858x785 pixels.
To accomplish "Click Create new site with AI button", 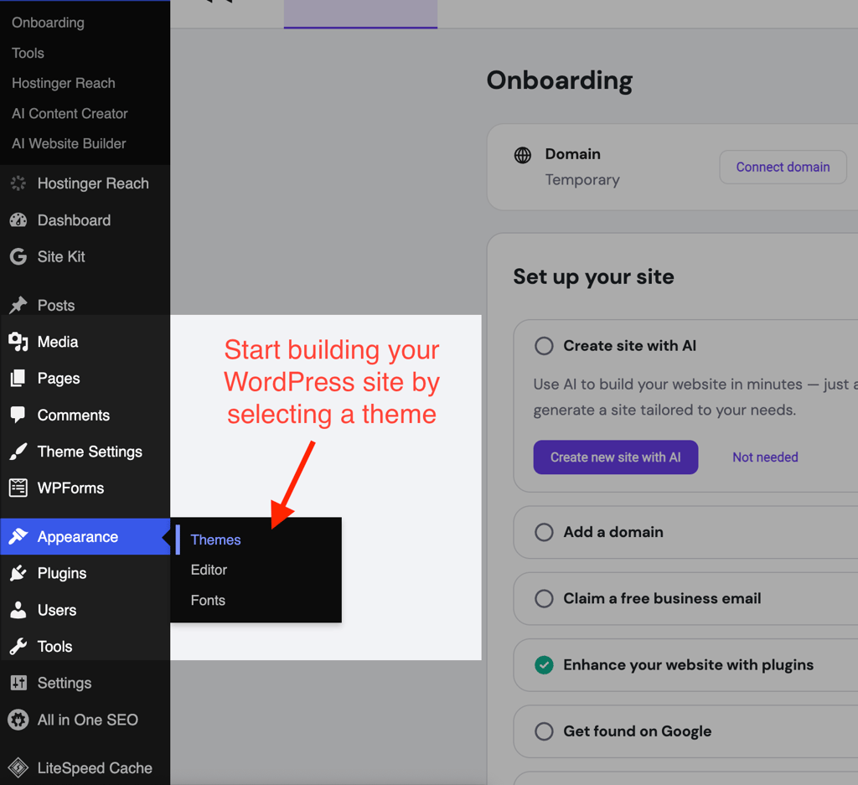I will 616,457.
